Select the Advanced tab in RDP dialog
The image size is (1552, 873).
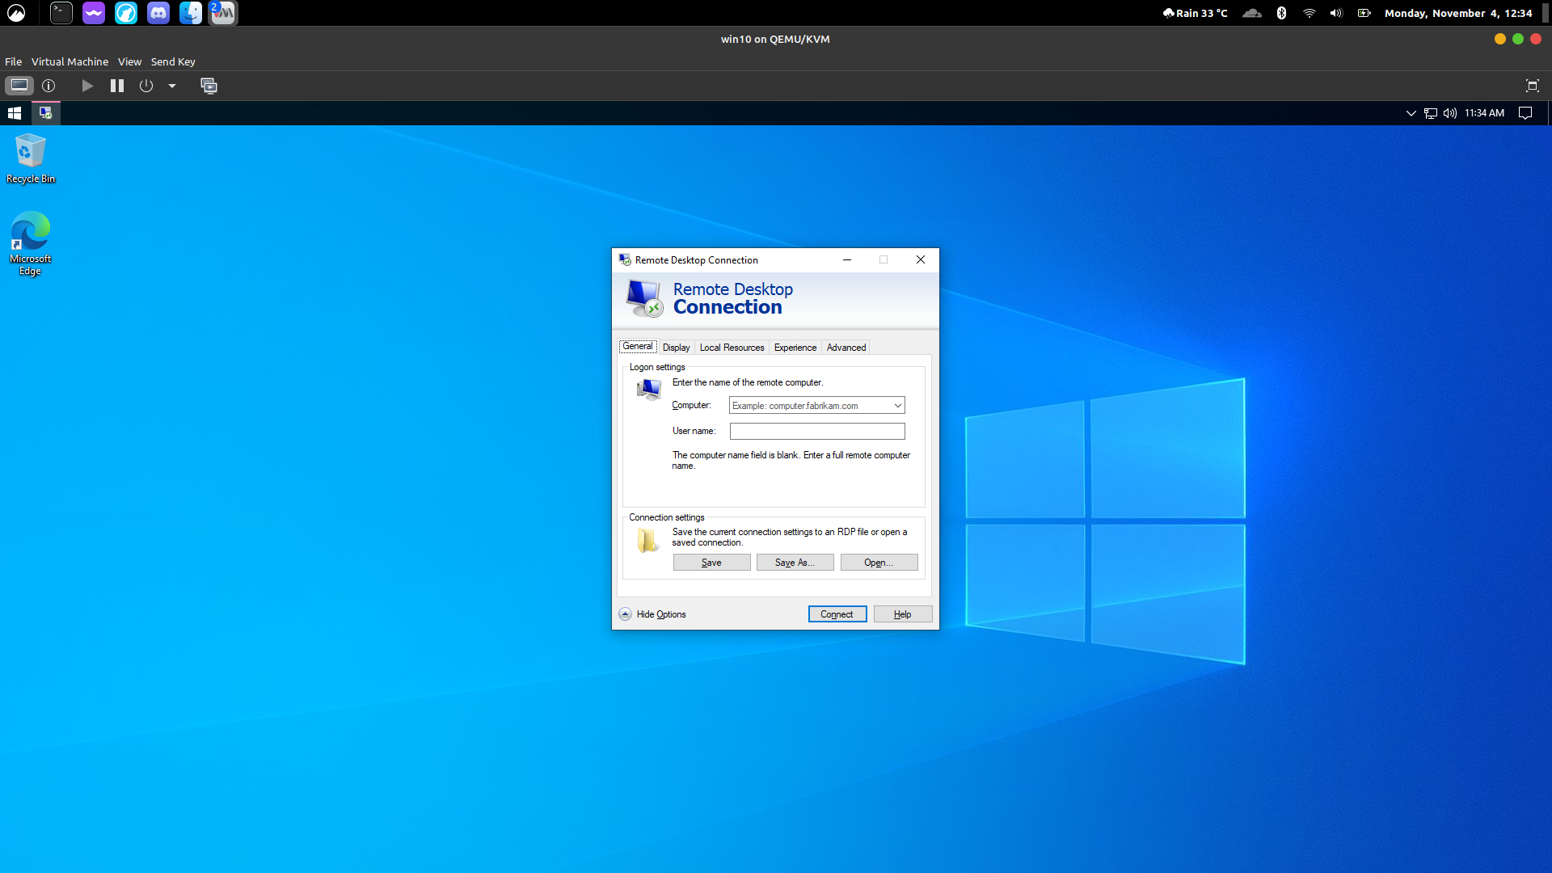coord(846,348)
